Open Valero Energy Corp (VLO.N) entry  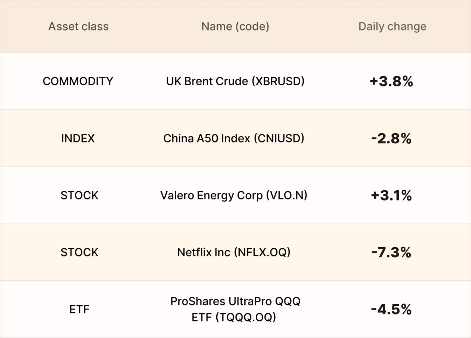pyautogui.click(x=234, y=195)
